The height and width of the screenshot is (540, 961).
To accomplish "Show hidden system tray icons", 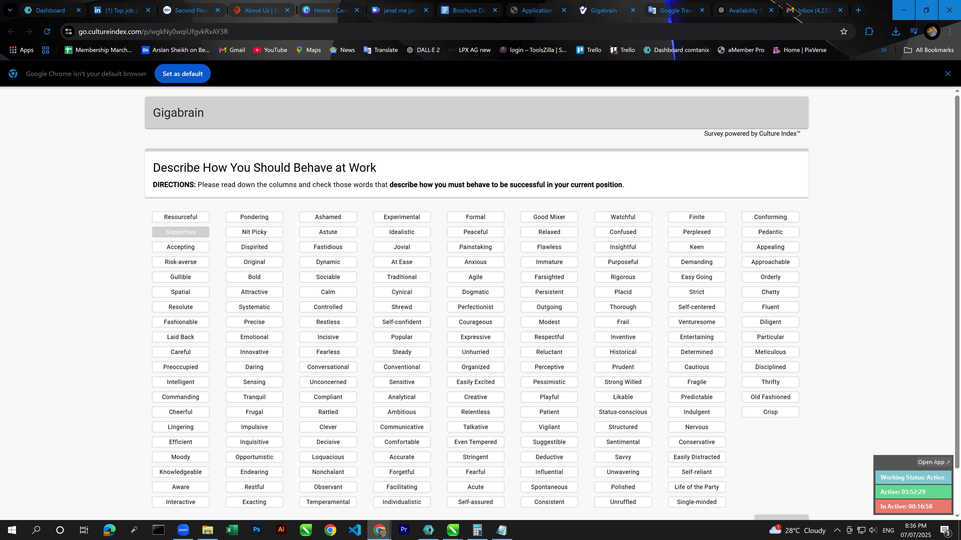I will pyautogui.click(x=837, y=530).
